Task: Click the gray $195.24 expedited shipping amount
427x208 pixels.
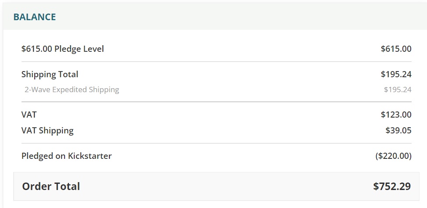Action: point(398,90)
